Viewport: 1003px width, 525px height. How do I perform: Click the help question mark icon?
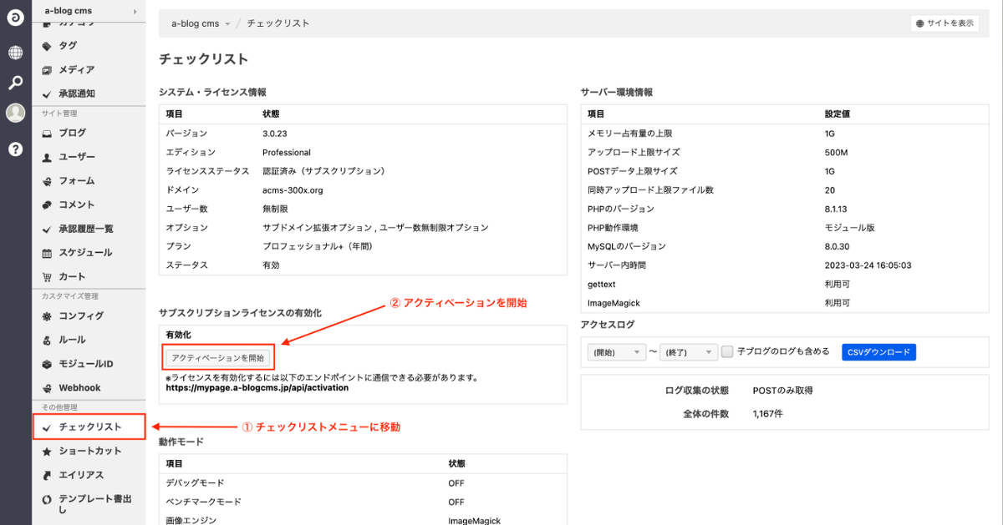point(15,149)
